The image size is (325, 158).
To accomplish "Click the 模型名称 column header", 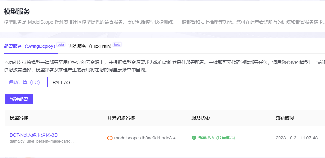I will point(19,118).
